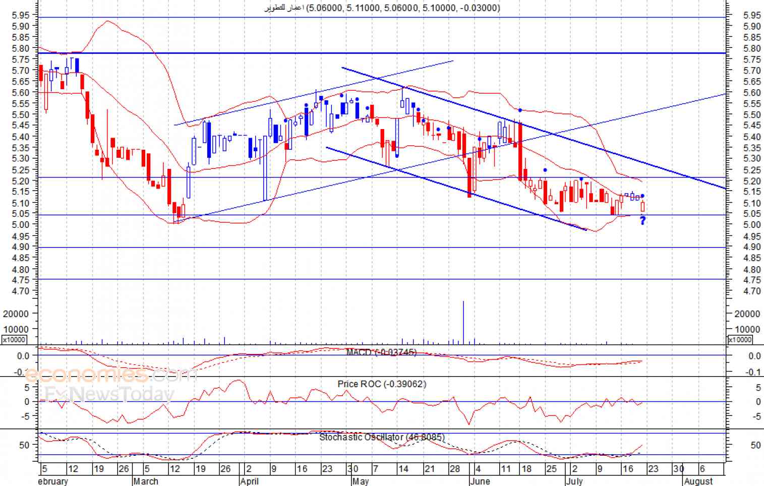The image size is (764, 486).
Task: Click the x10000 volume scale box on right axis
Action: (740, 339)
